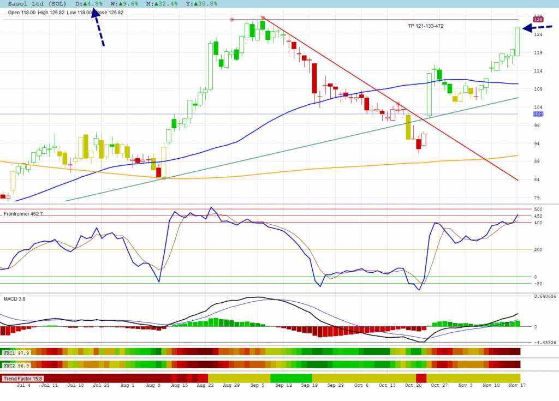Select the Frontrunner 462.7 indicator label
Viewport: 559px width, 401px height.
(23, 214)
